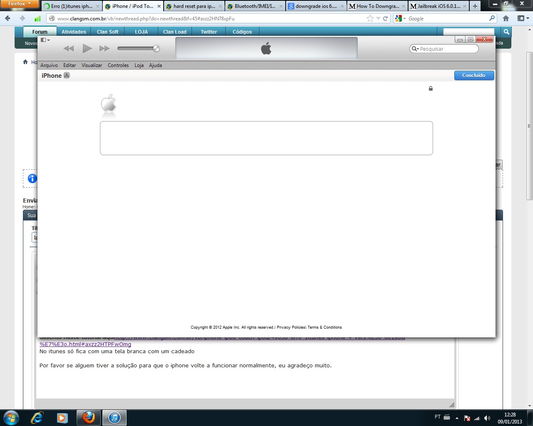Click the LOJA nav item
This screenshot has width=533, height=426.
[x=141, y=32]
